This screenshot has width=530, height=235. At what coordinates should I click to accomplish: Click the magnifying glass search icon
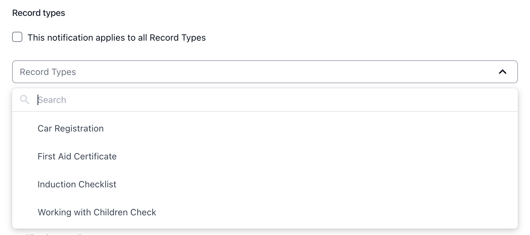(x=25, y=100)
